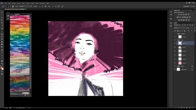Collapse the top layer group above Layer 4
The width and height of the screenshot is (196, 110).
(x=177, y=34)
